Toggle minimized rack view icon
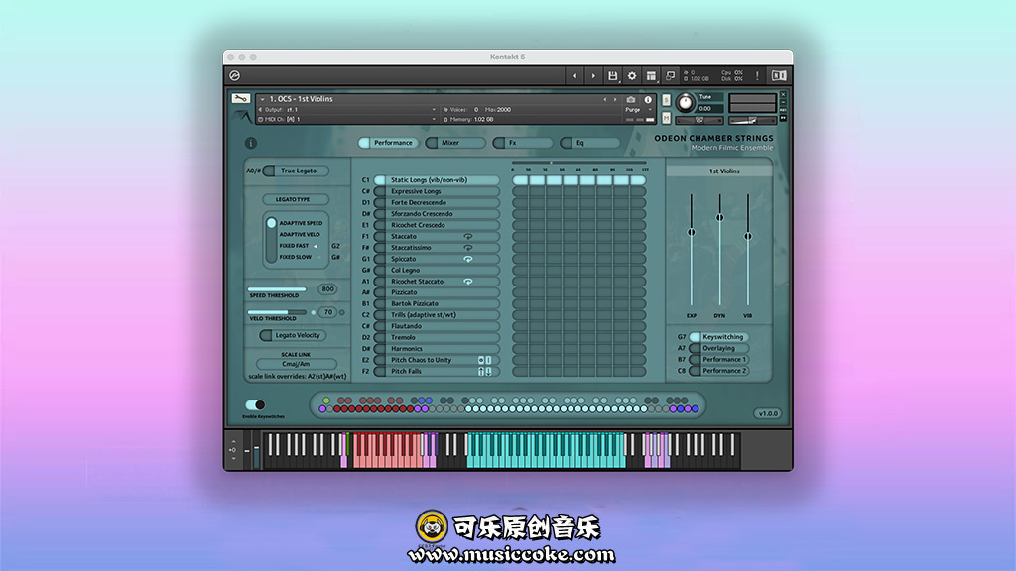Image resolution: width=1016 pixels, height=571 pixels. 670,75
